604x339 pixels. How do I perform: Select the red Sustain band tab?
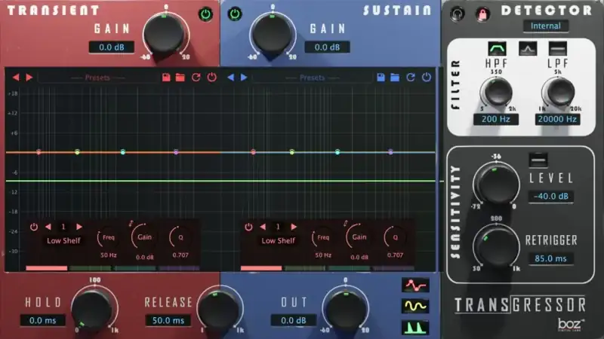tap(261, 268)
